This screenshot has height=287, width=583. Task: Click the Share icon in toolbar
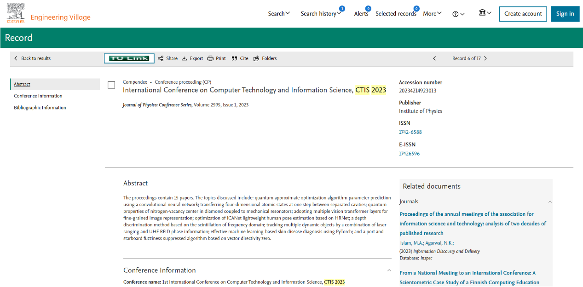[x=161, y=58]
